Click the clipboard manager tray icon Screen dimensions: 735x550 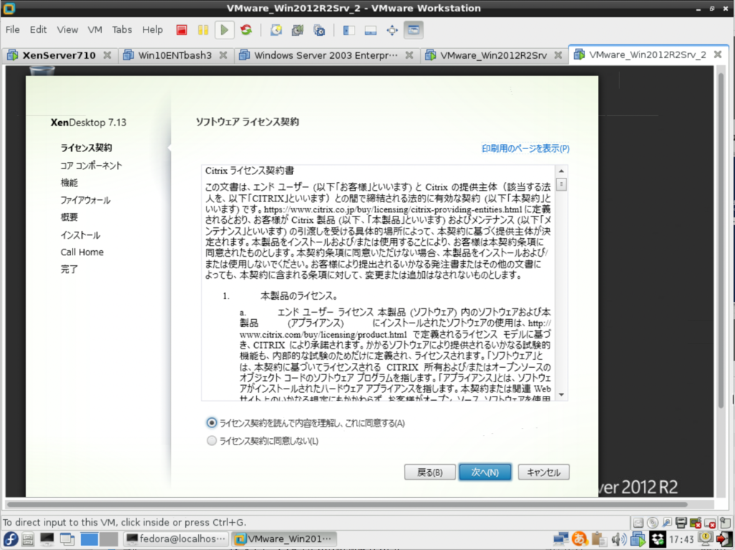click(599, 539)
